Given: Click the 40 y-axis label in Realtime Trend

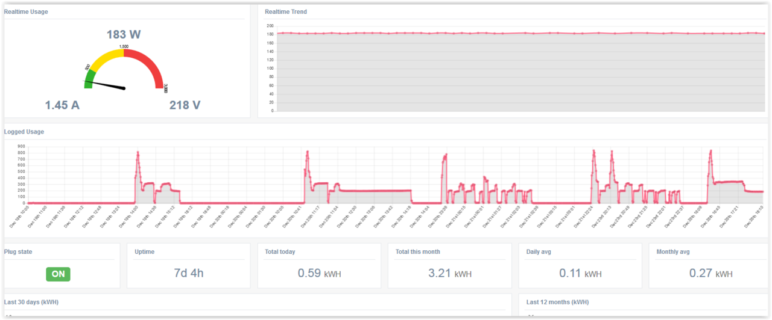Looking at the screenshot, I should click(271, 94).
